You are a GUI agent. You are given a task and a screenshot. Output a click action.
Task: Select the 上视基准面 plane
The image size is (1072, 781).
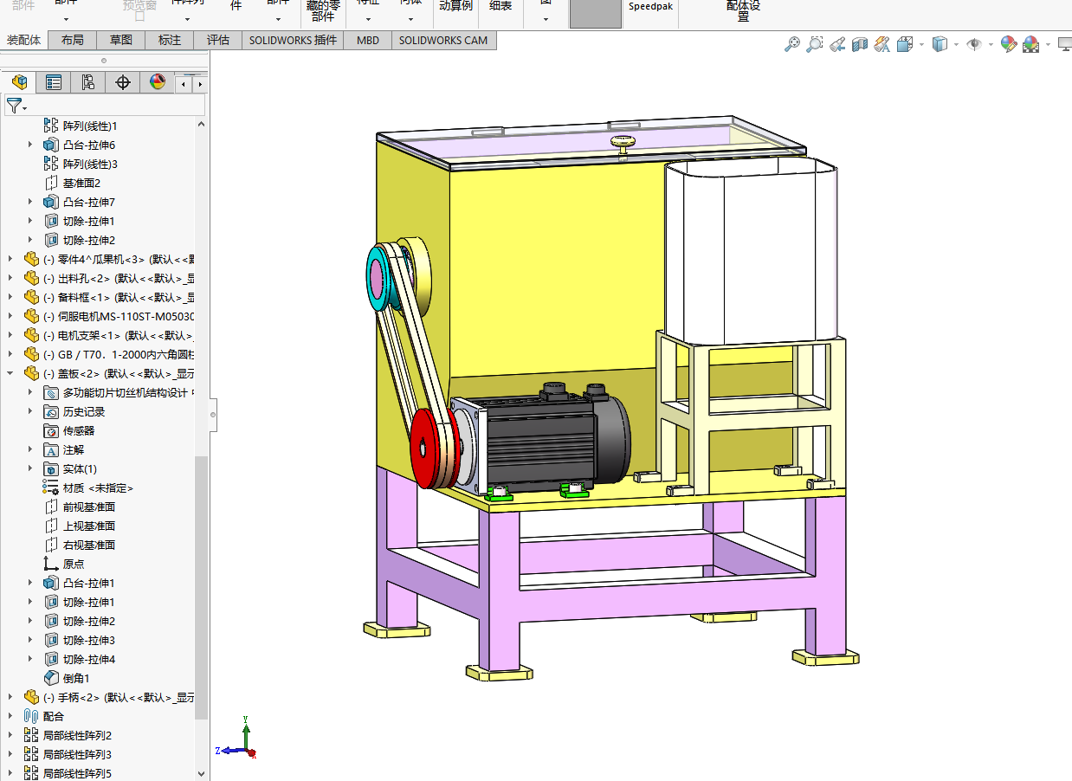pyautogui.click(x=89, y=526)
